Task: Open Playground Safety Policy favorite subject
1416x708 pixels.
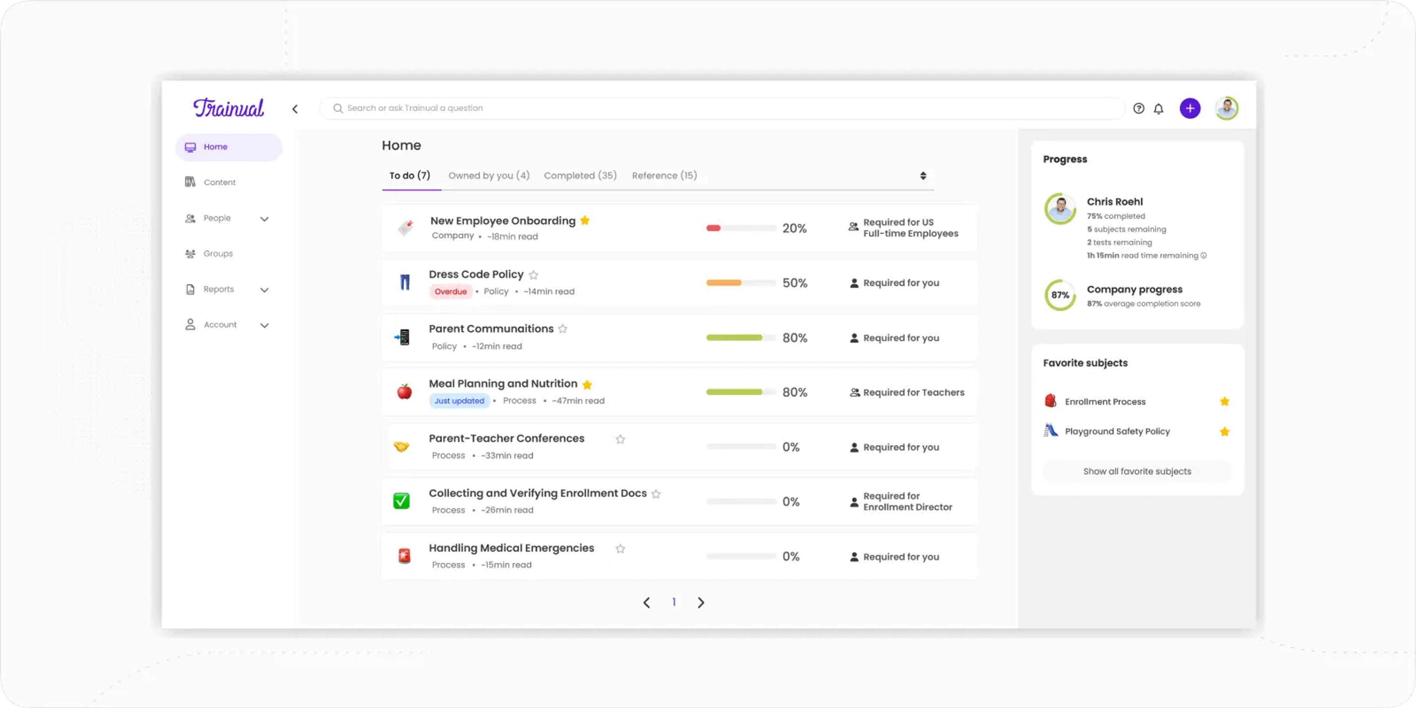Action: 1117,431
